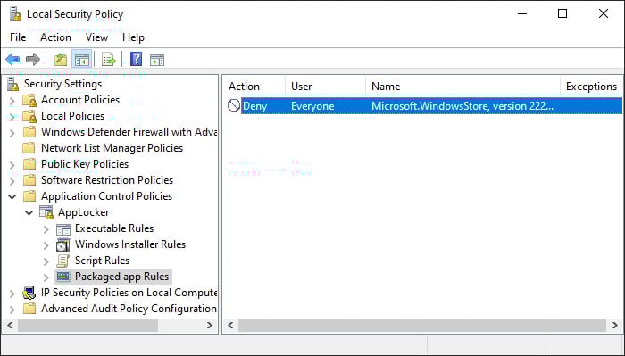Click the Everyone user cell
Image resolution: width=625 pixels, height=356 pixels.
pos(312,106)
